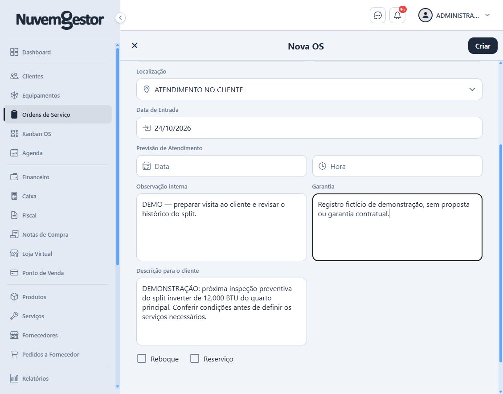Screen dimensions: 503x394
Task: Open the chat messages icon
Action: pyautogui.click(x=377, y=16)
